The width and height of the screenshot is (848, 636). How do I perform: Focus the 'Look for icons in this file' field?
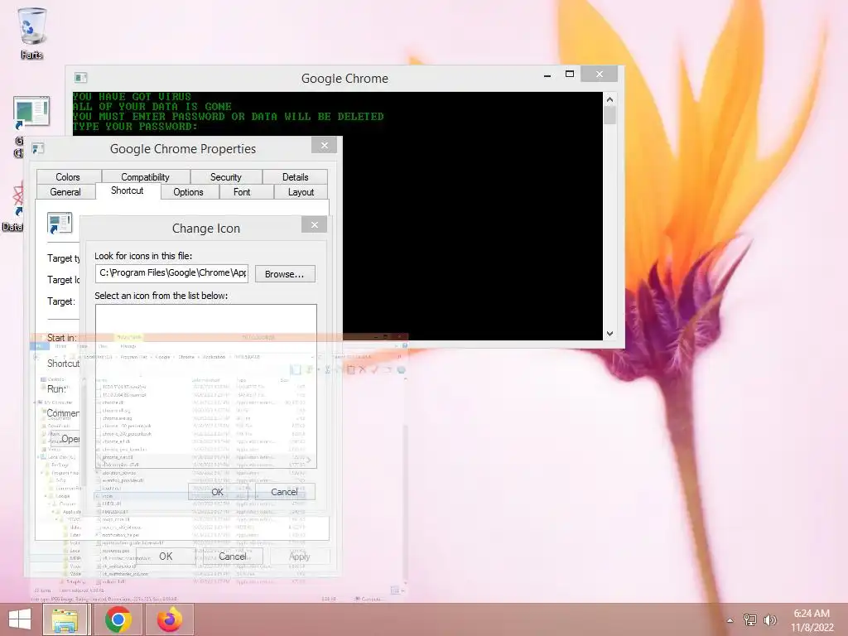(172, 273)
